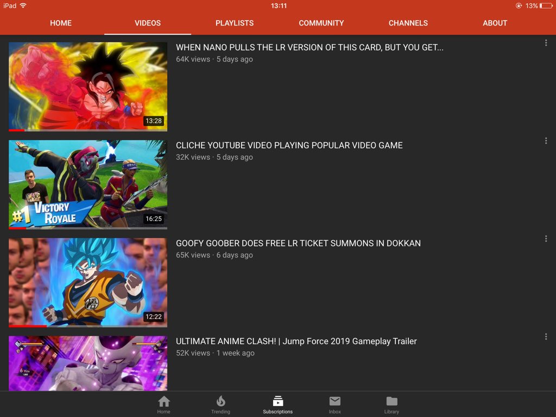Tap the Home icon in bottom bar
This screenshot has width=556, height=417.
point(164,401)
